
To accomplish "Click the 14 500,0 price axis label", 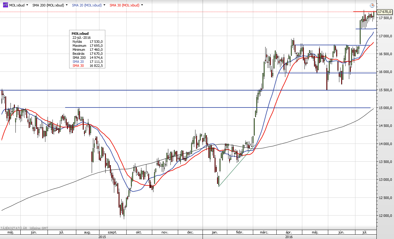I will point(386,126).
